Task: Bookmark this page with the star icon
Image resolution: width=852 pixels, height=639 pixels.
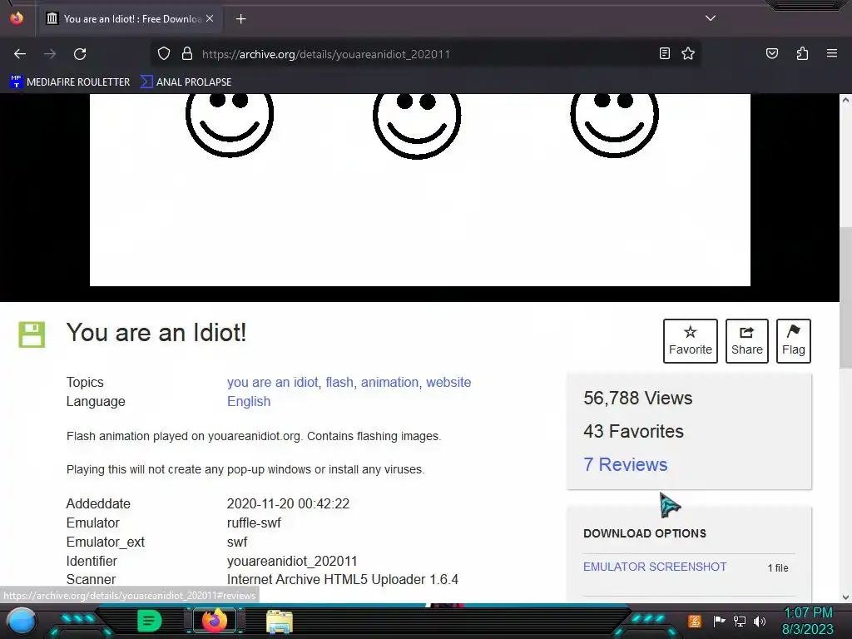Action: click(x=688, y=53)
